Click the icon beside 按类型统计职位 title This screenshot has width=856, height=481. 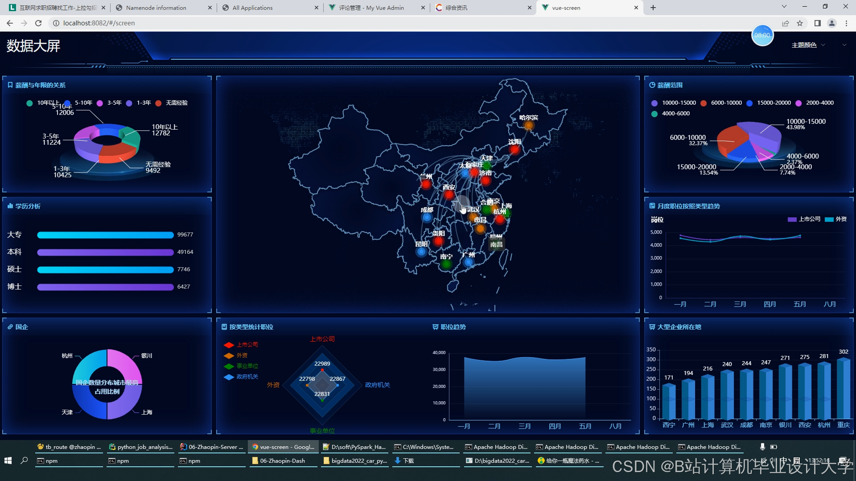[x=224, y=327]
